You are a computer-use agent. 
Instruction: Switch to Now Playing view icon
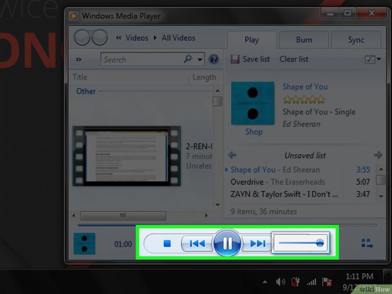click(x=367, y=243)
